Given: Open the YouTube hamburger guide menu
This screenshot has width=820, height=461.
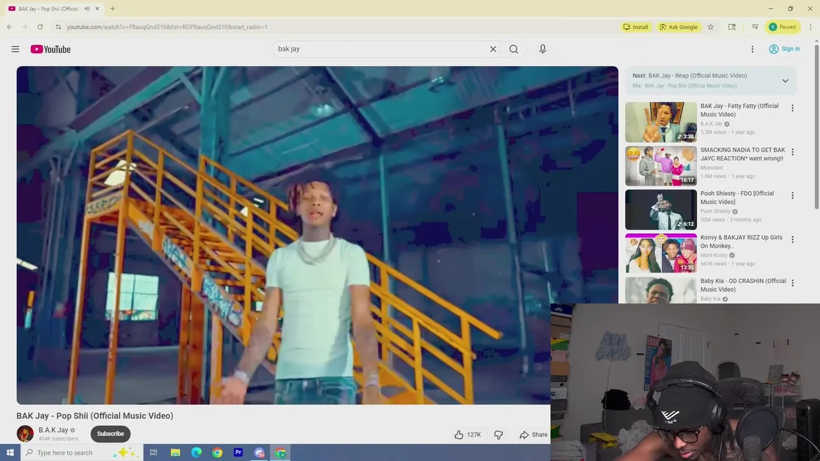Looking at the screenshot, I should tap(15, 49).
